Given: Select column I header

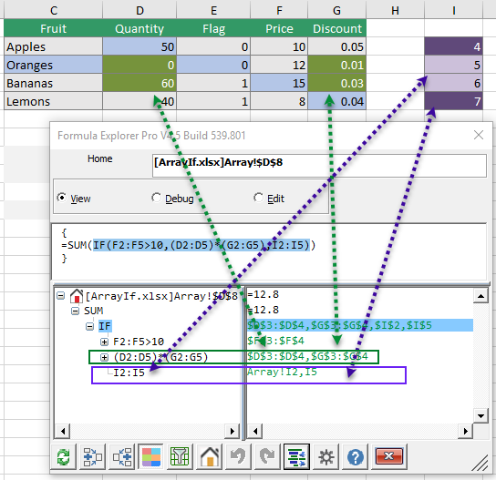Looking at the screenshot, I should [454, 10].
